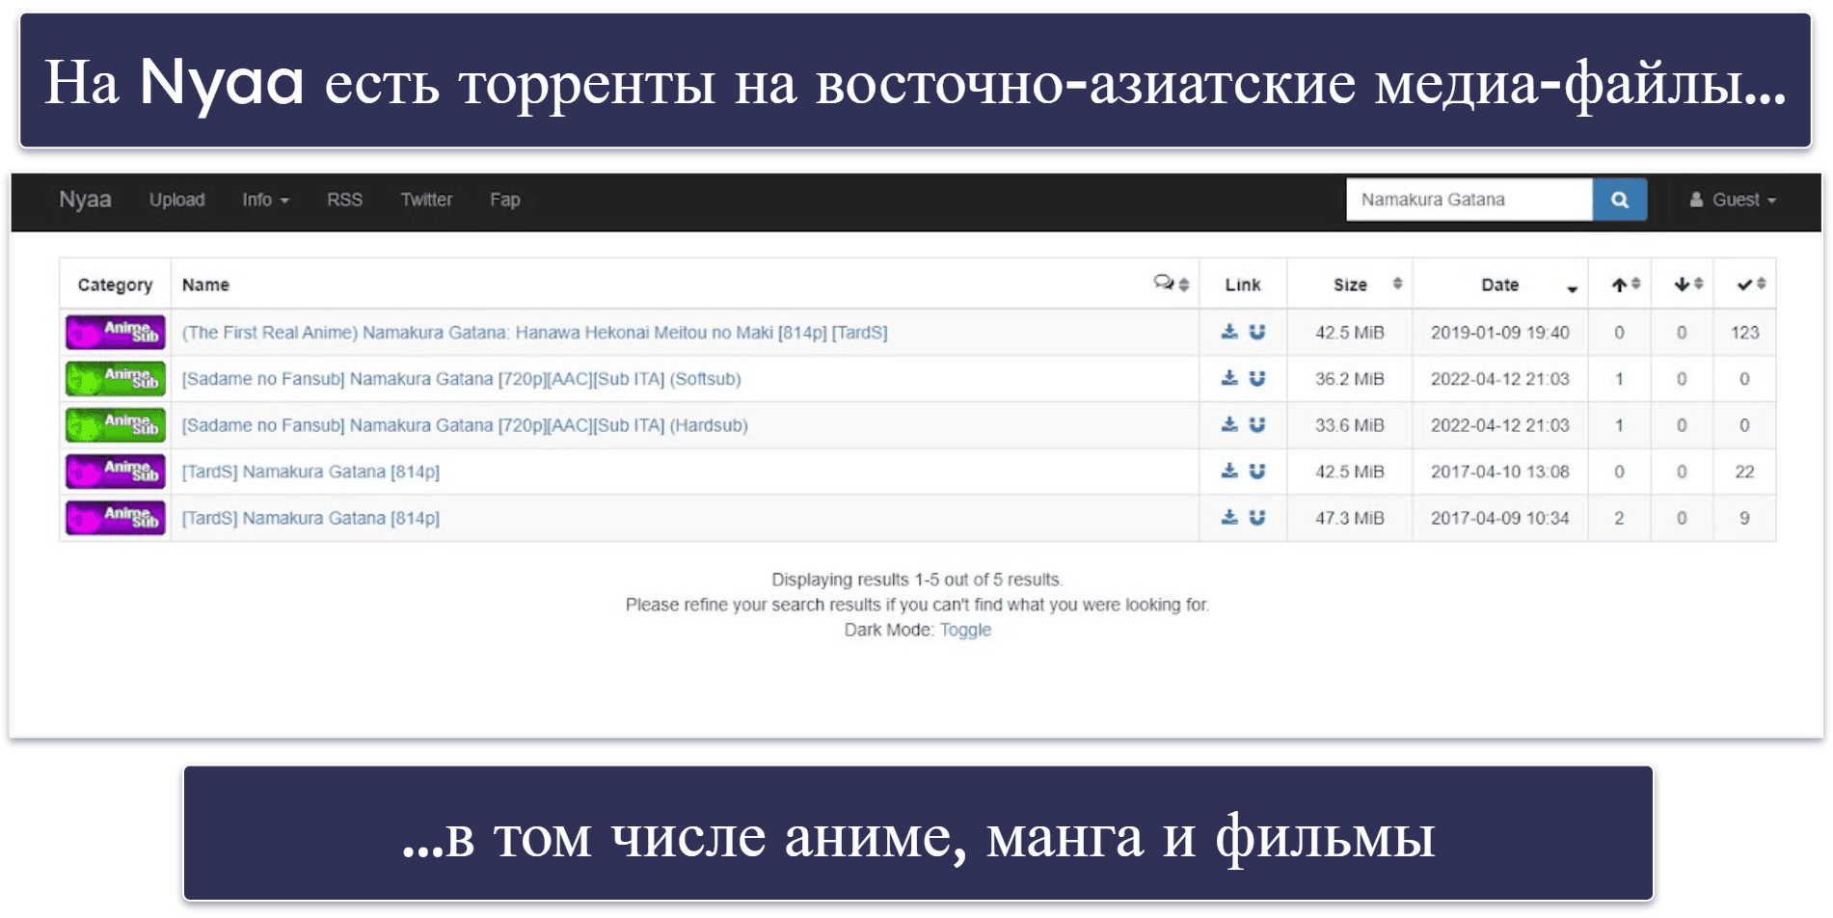The height and width of the screenshot is (918, 1833).
Task: Select the '22' completed count cell
Action: [x=1744, y=472]
